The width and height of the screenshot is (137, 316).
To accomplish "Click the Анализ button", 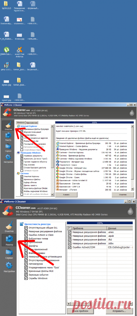I will click(x=66, y=195).
